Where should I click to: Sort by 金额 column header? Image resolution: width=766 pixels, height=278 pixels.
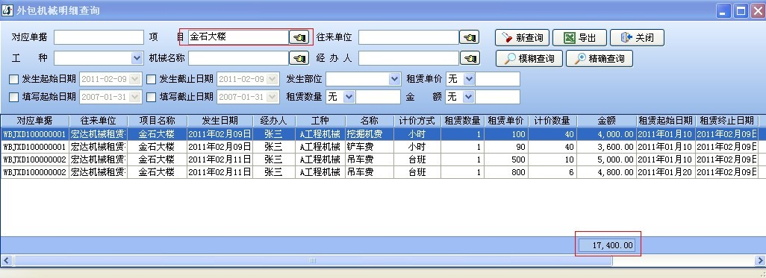coord(607,121)
